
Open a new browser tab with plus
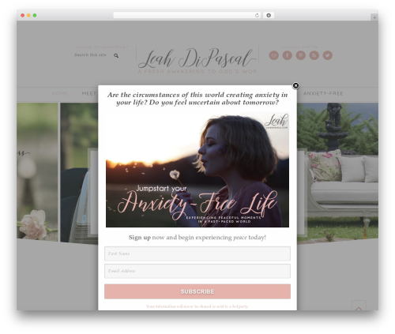click(x=374, y=17)
